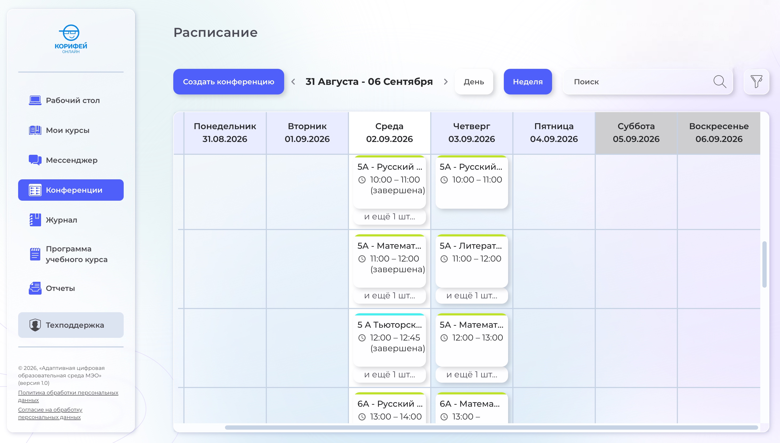
Task: Go to next week with right chevron
Action: pos(446,82)
